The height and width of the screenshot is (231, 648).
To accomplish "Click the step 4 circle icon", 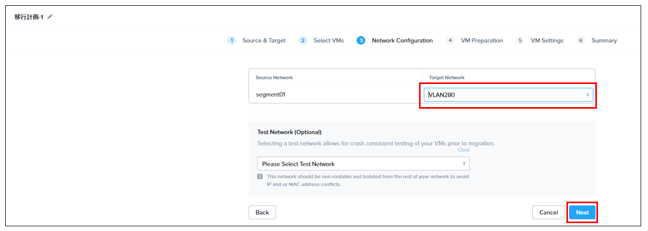I will point(450,40).
